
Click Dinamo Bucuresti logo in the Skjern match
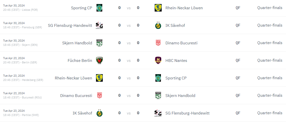pyautogui.click(x=158, y=43)
